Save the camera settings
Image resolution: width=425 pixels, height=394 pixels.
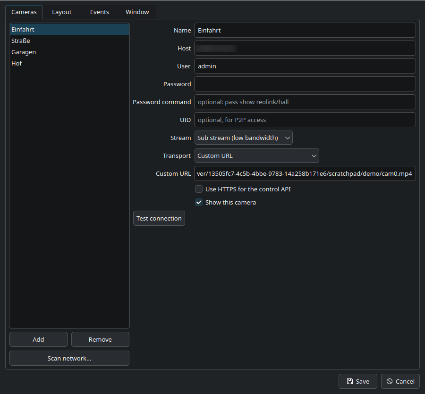(358, 381)
